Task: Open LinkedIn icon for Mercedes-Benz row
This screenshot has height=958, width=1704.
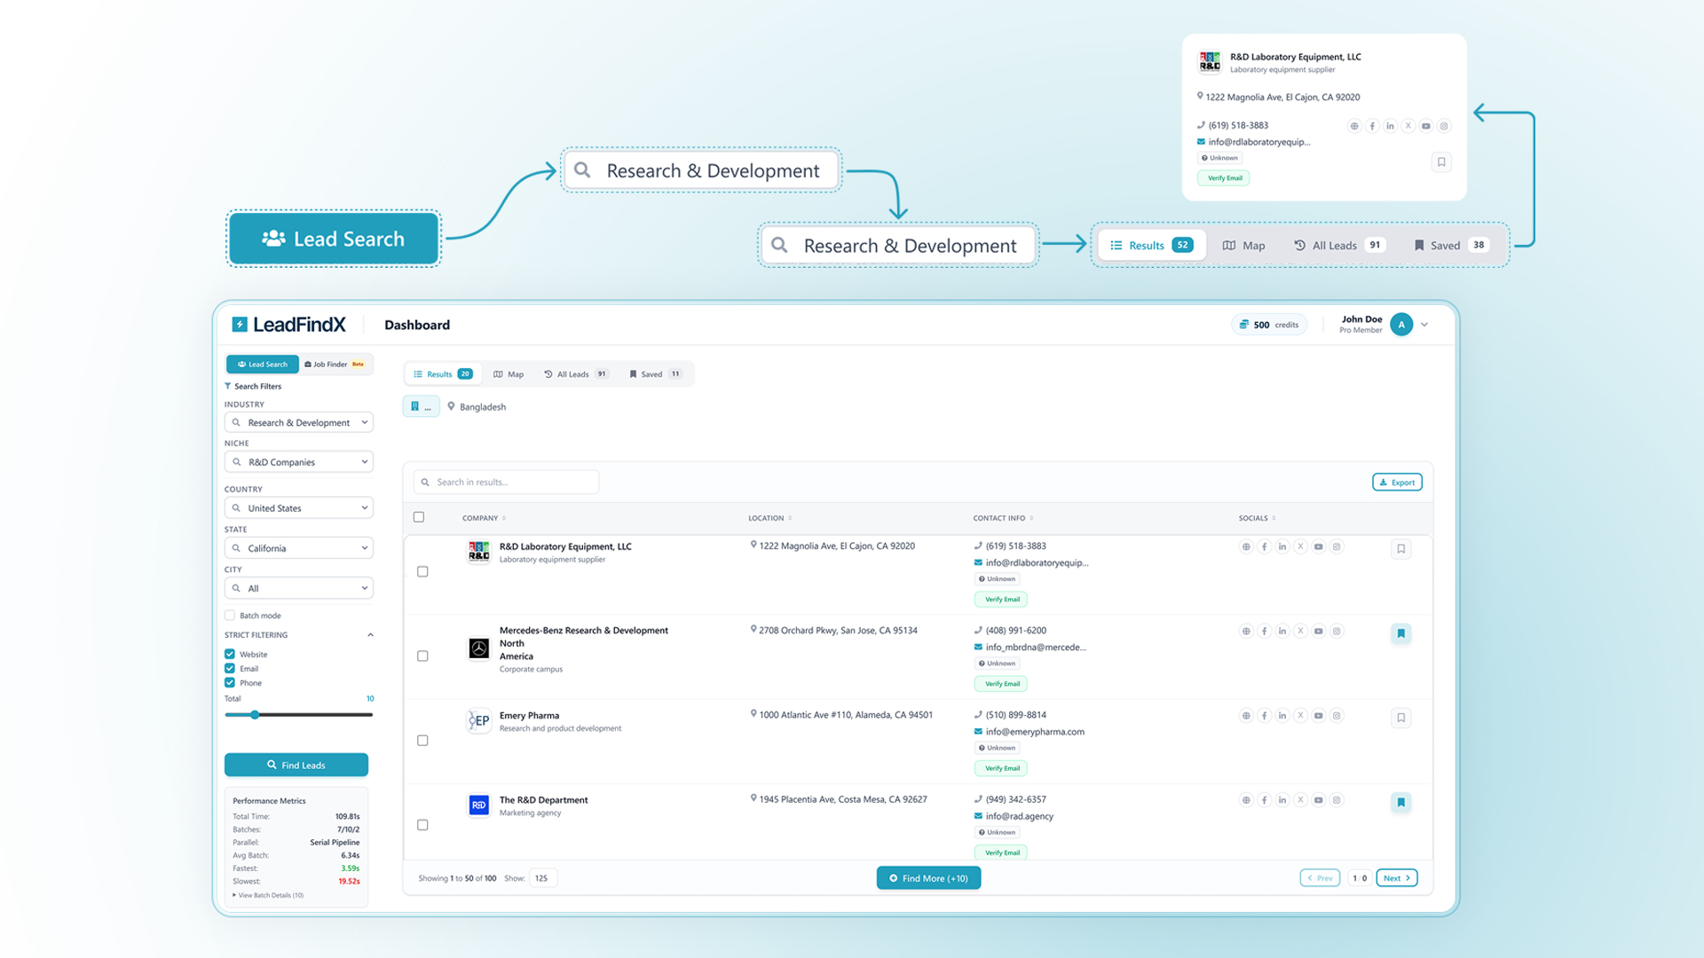Action: coord(1282,631)
